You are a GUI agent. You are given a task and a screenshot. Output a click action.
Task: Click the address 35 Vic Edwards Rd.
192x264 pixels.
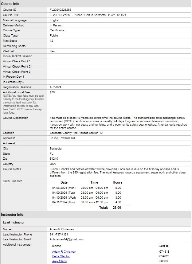pyautogui.click(x=63, y=138)
